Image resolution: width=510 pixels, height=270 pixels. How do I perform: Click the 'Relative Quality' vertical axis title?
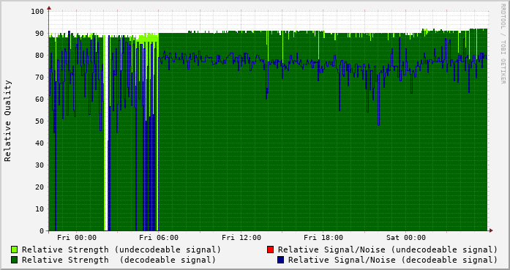[x=8, y=121]
